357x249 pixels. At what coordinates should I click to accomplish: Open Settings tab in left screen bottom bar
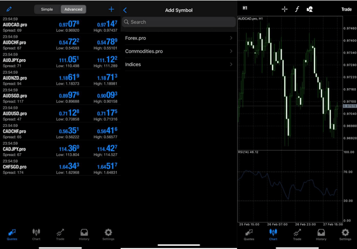[108, 234]
